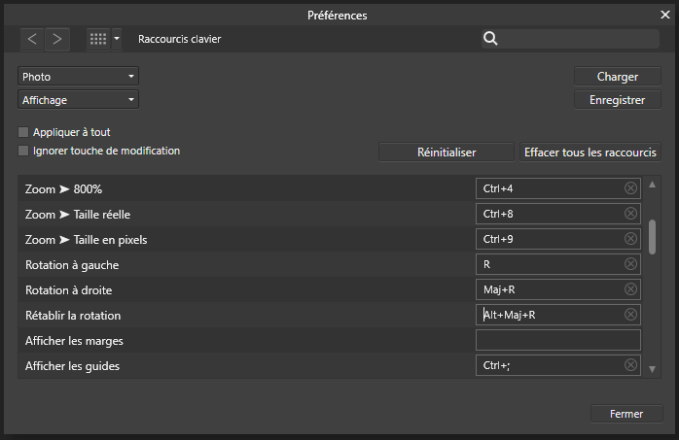679x440 pixels.
Task: Click the Réinitialiser button
Action: [447, 152]
